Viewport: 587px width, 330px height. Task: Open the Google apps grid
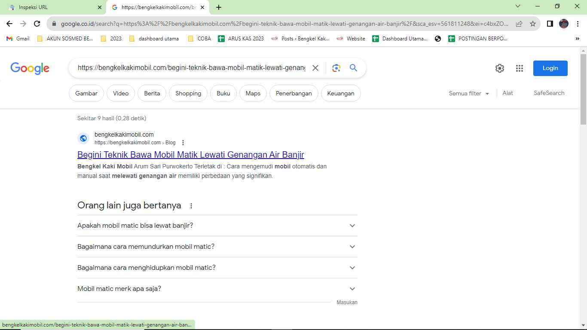click(520, 68)
